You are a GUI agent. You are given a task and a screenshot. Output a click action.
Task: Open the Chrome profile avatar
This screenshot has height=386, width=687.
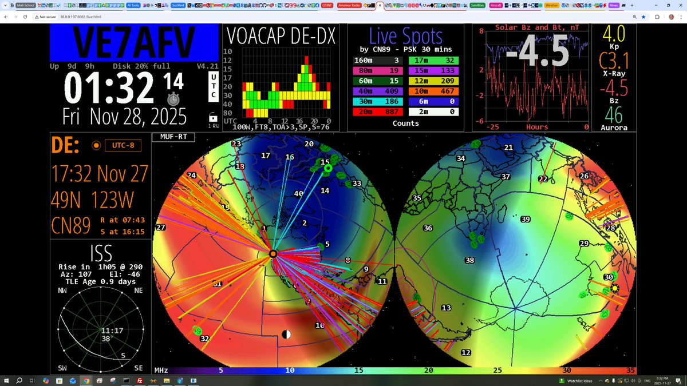(x=671, y=17)
